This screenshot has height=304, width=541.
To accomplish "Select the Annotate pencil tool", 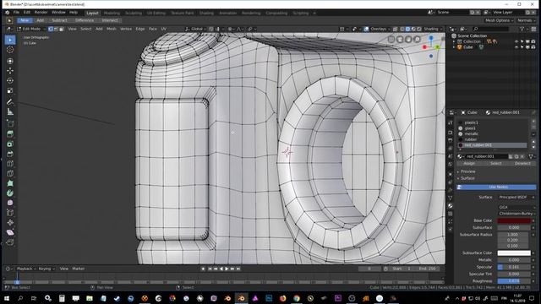I will click(x=10, y=102).
